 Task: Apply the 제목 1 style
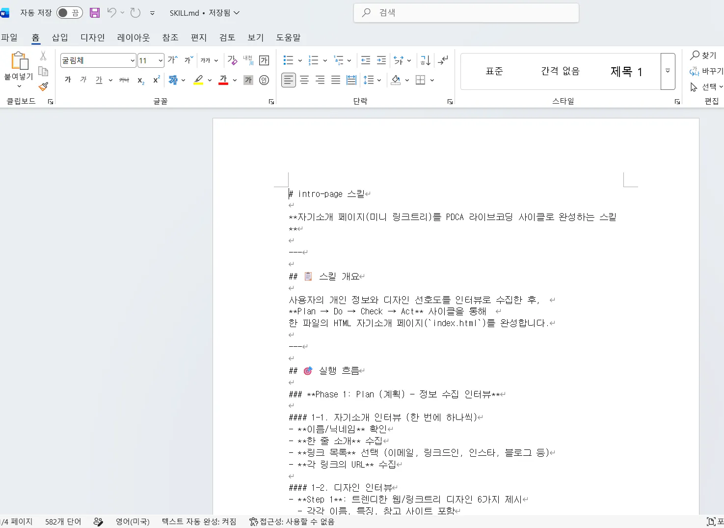tap(626, 71)
